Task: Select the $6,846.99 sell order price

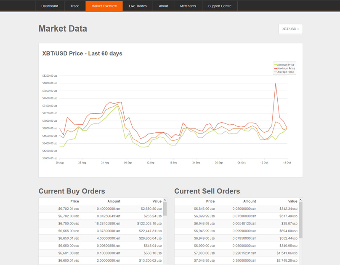Action: 204,209
